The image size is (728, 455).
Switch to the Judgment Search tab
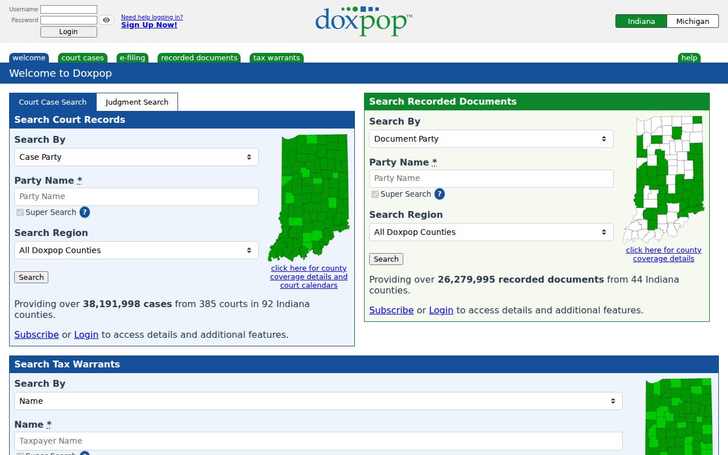click(x=137, y=102)
